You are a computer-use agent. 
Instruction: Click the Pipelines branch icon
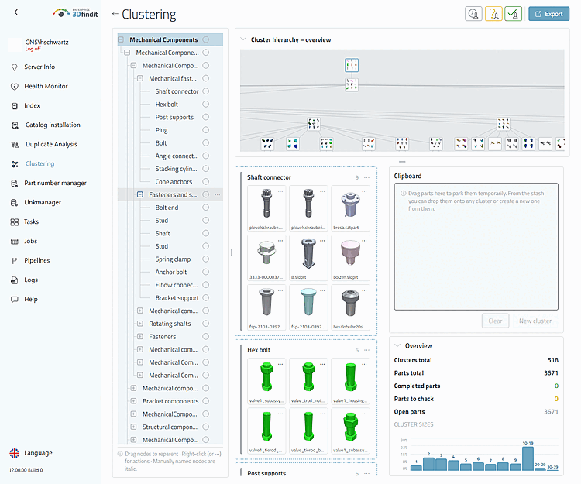pos(15,261)
